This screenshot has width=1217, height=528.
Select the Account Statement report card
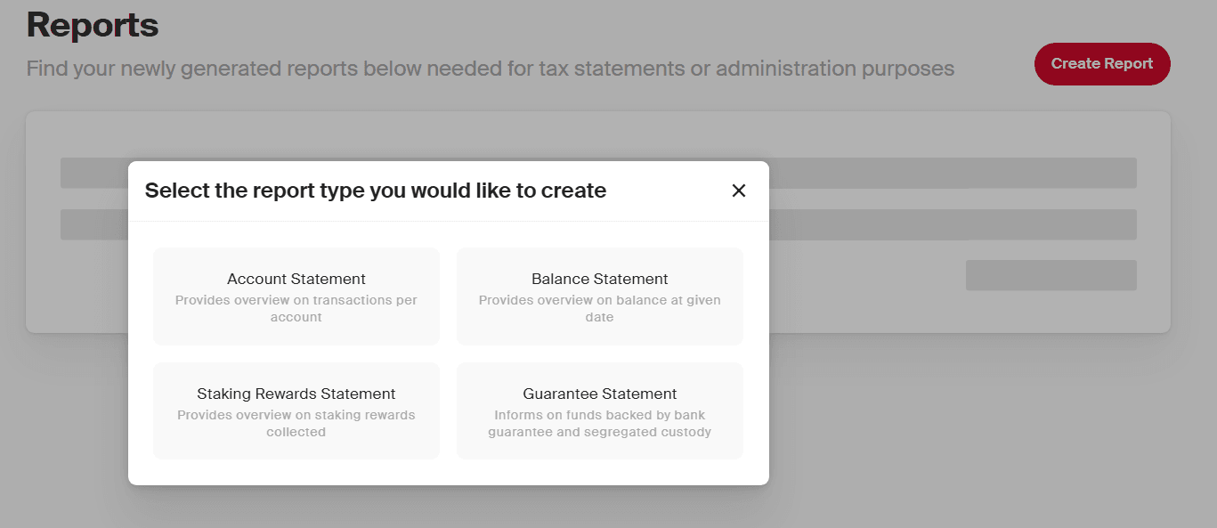296,296
